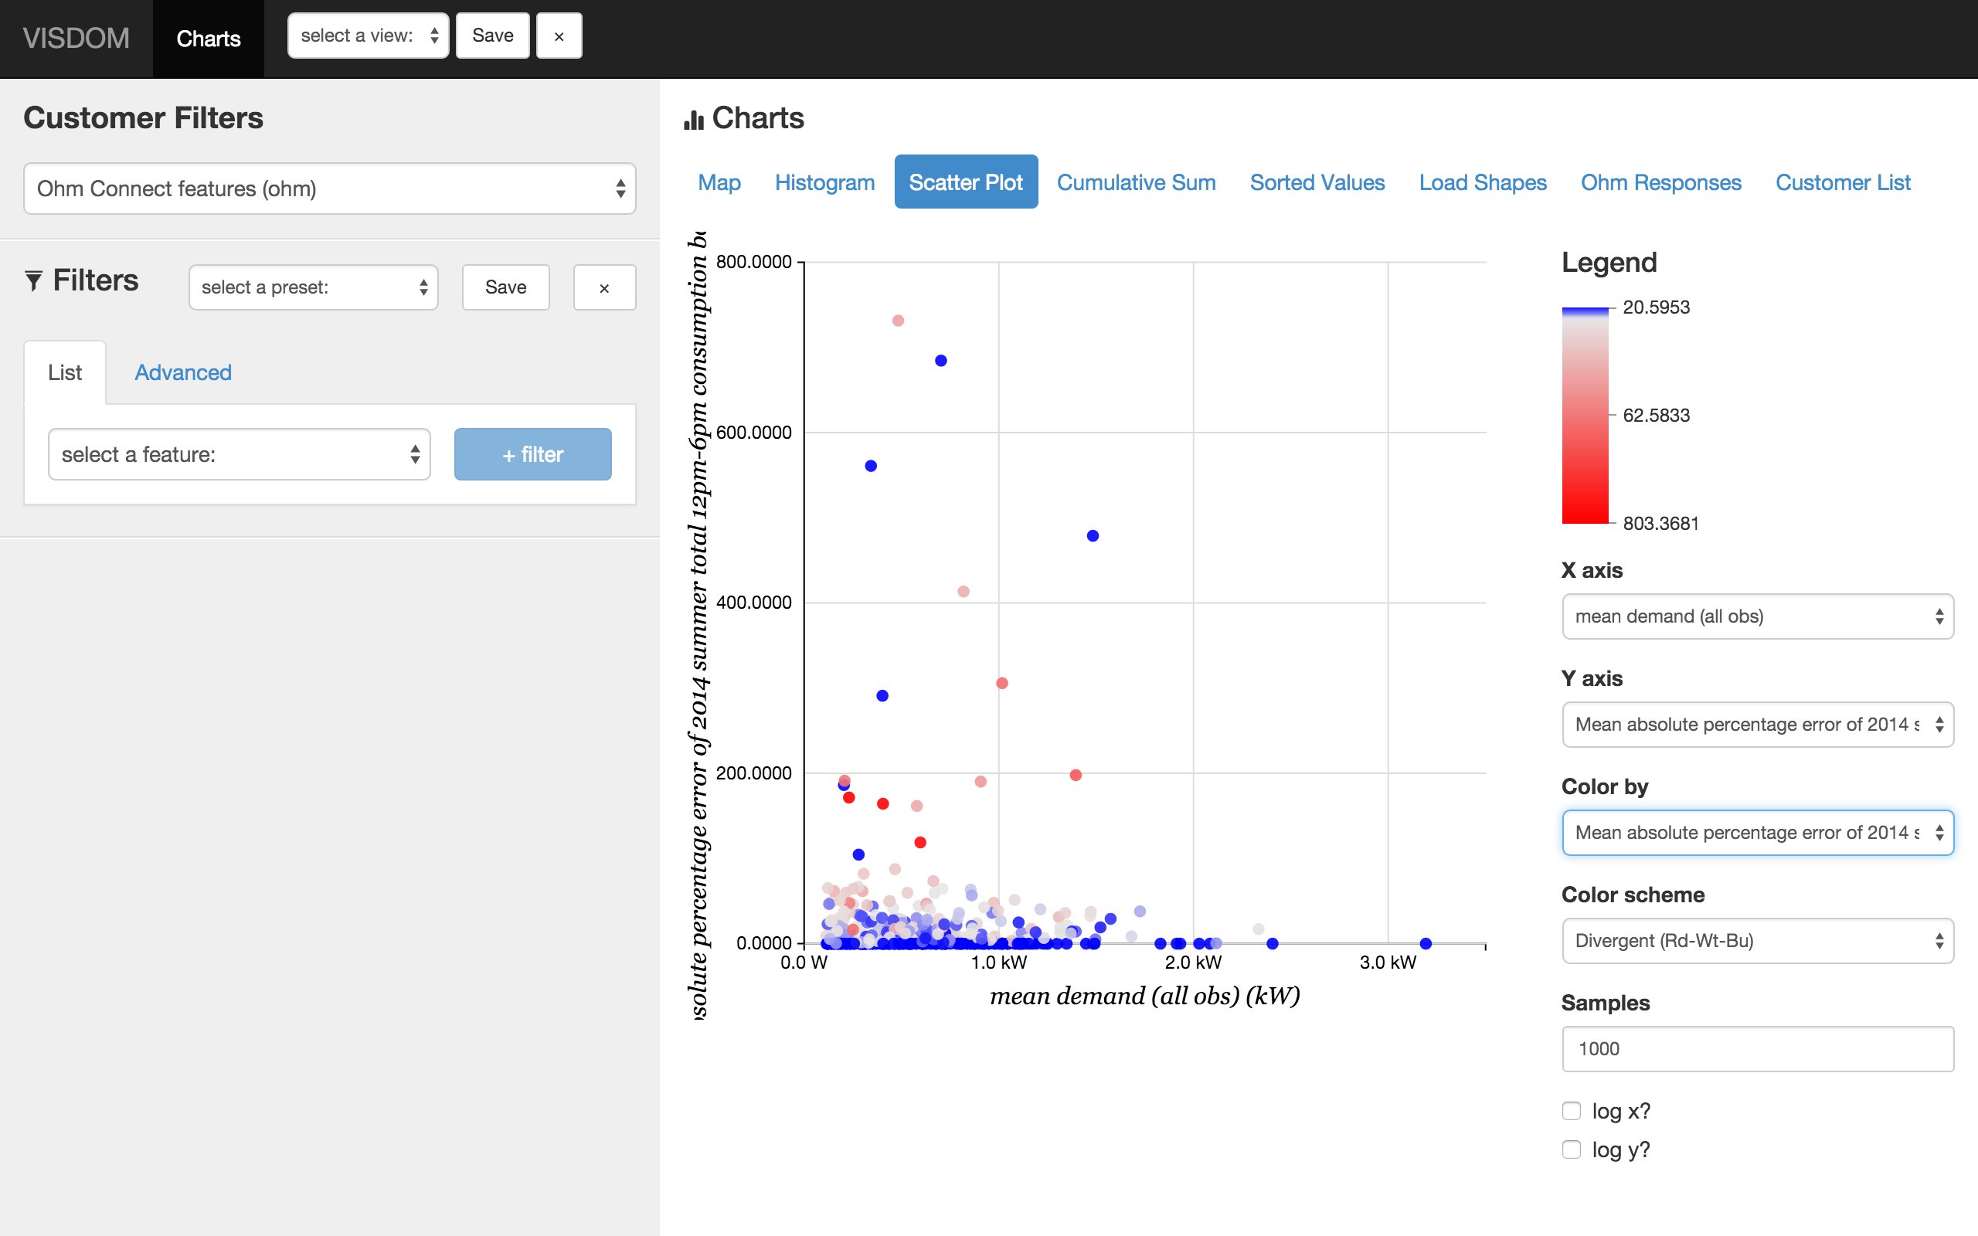Click the bar chart icon beside Charts heading
Viewport: 1978px width, 1236px height.
[x=694, y=121]
